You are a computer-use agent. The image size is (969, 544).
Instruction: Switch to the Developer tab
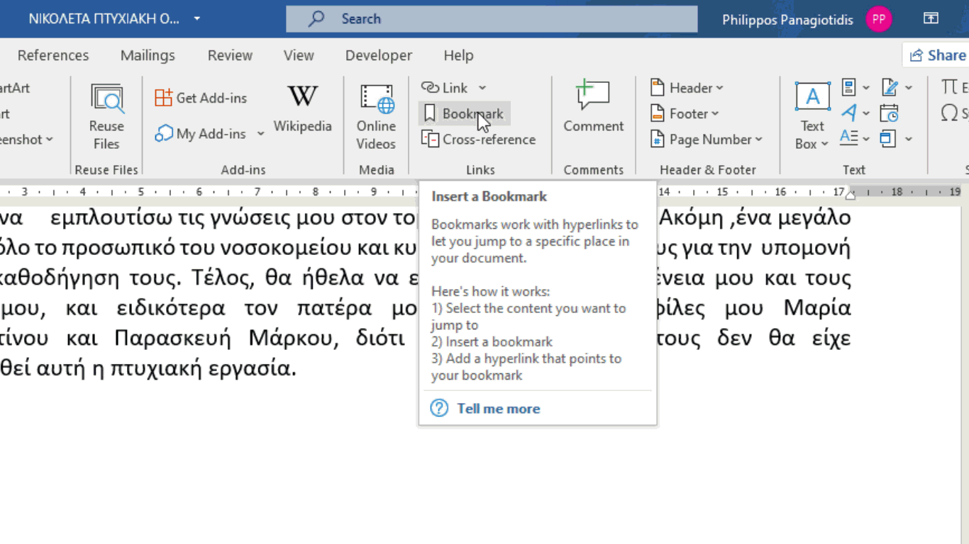pyautogui.click(x=378, y=55)
